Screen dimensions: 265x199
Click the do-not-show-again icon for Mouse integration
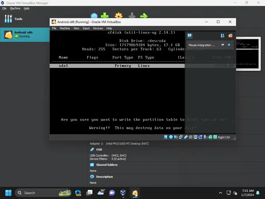223,45
